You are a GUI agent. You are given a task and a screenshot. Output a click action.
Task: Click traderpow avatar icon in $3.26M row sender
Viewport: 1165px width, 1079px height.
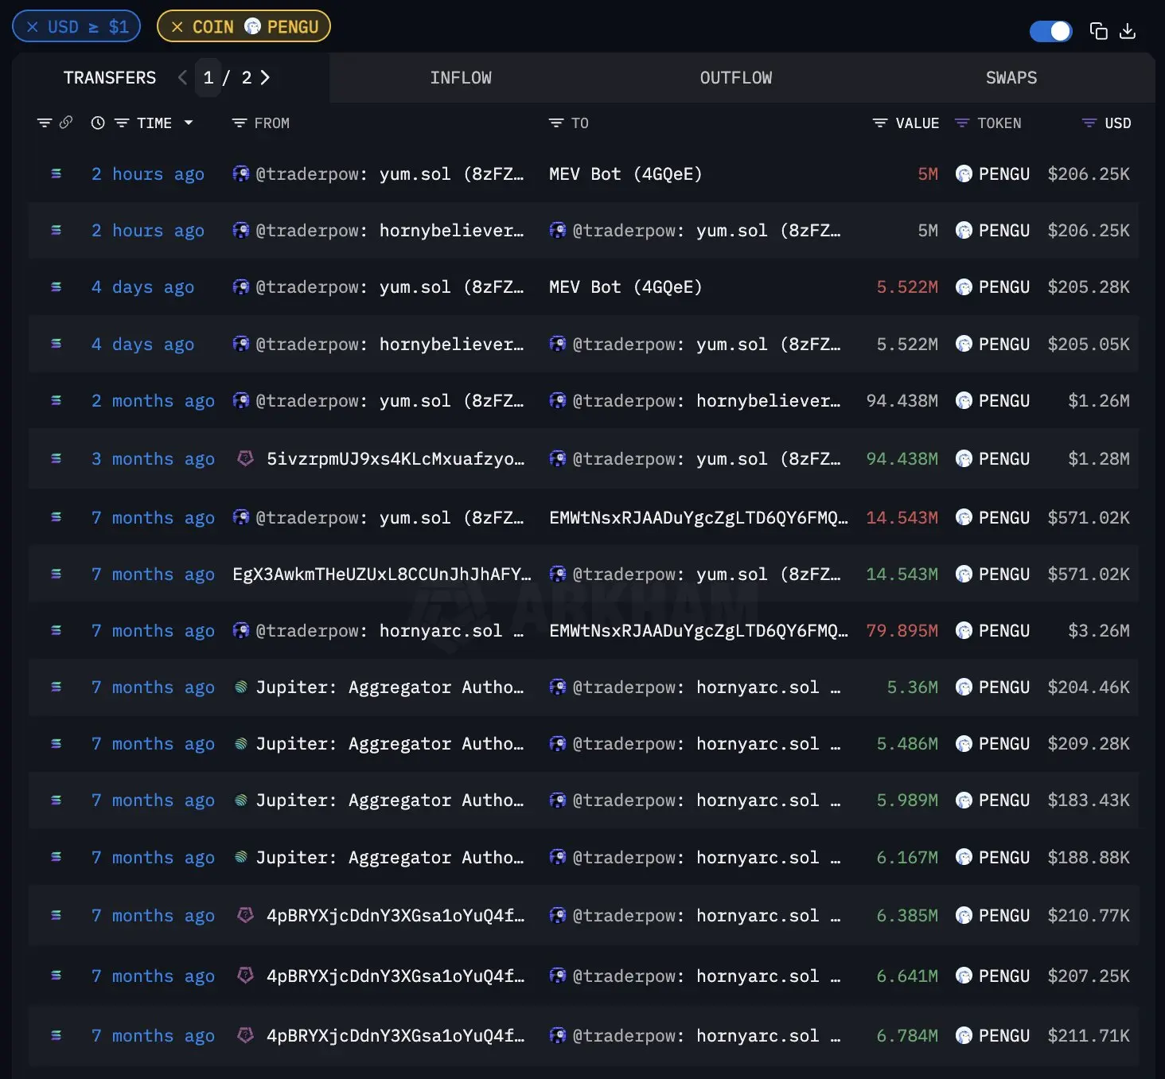coord(240,630)
